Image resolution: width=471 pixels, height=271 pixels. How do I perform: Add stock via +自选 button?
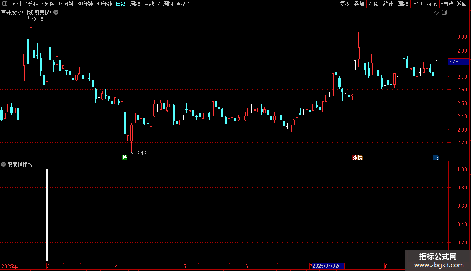point(447,4)
